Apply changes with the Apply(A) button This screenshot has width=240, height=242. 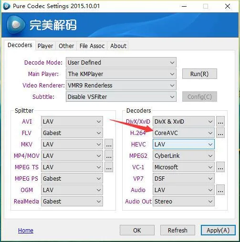tap(218, 230)
